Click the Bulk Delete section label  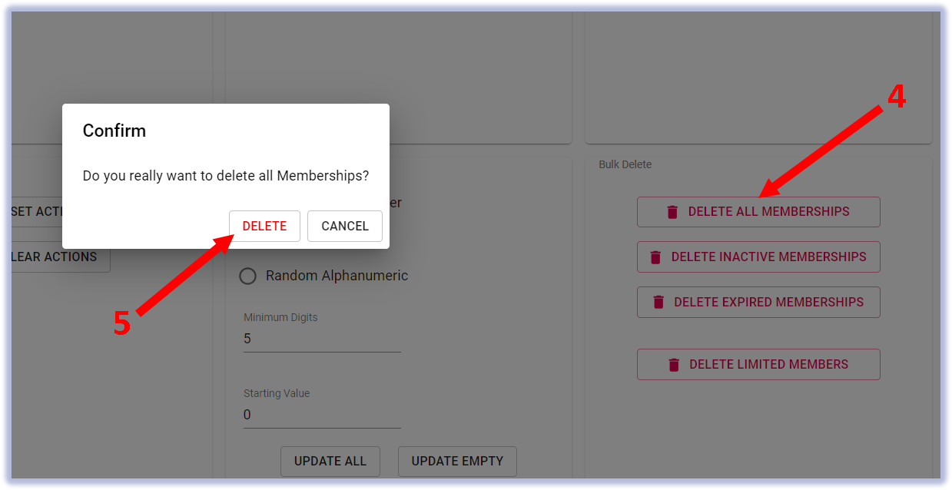625,164
